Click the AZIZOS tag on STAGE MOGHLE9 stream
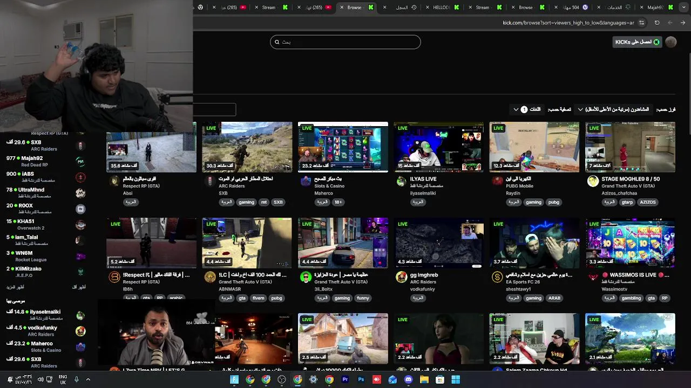 [648, 202]
